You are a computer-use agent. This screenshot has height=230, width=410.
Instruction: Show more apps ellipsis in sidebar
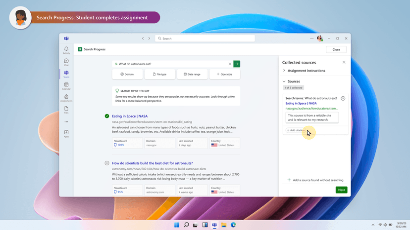coord(66,122)
